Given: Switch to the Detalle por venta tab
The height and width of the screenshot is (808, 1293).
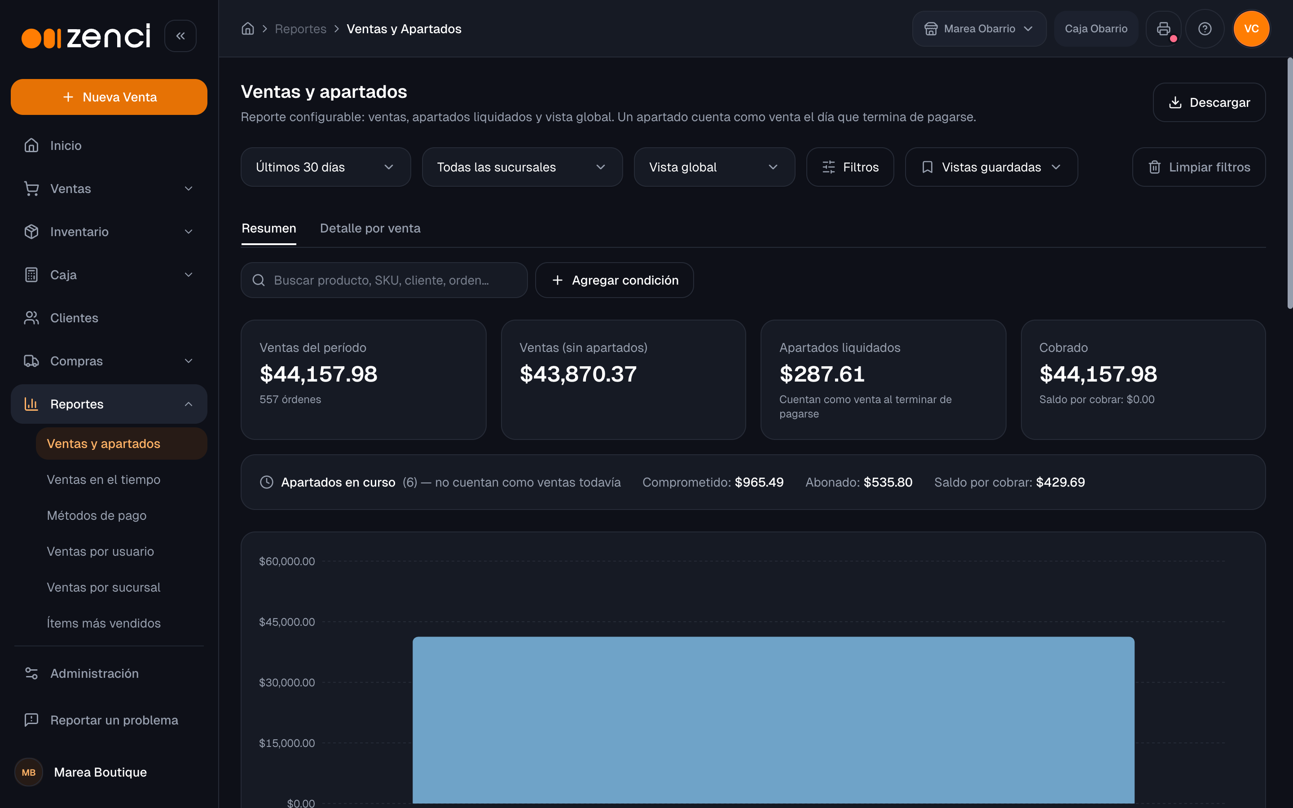Looking at the screenshot, I should tap(370, 229).
